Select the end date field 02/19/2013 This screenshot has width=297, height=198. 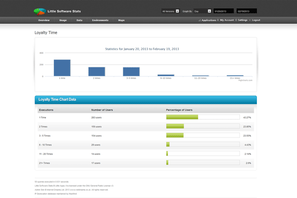tap(246, 10)
